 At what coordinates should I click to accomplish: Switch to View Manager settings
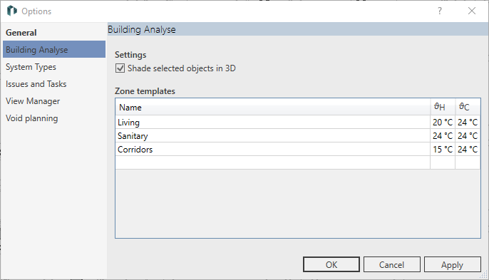tap(33, 101)
